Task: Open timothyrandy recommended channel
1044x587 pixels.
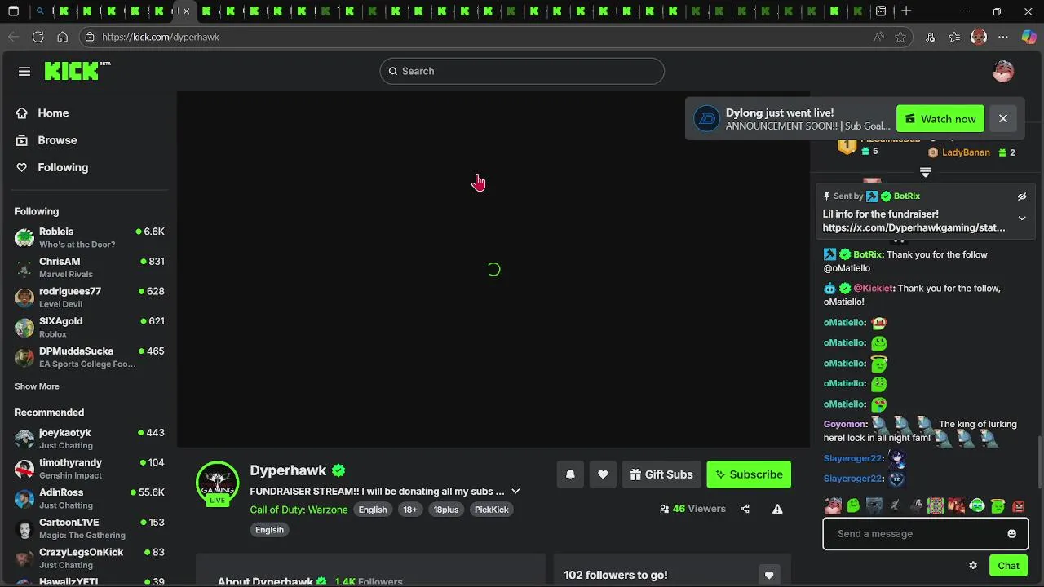Action: (x=90, y=468)
